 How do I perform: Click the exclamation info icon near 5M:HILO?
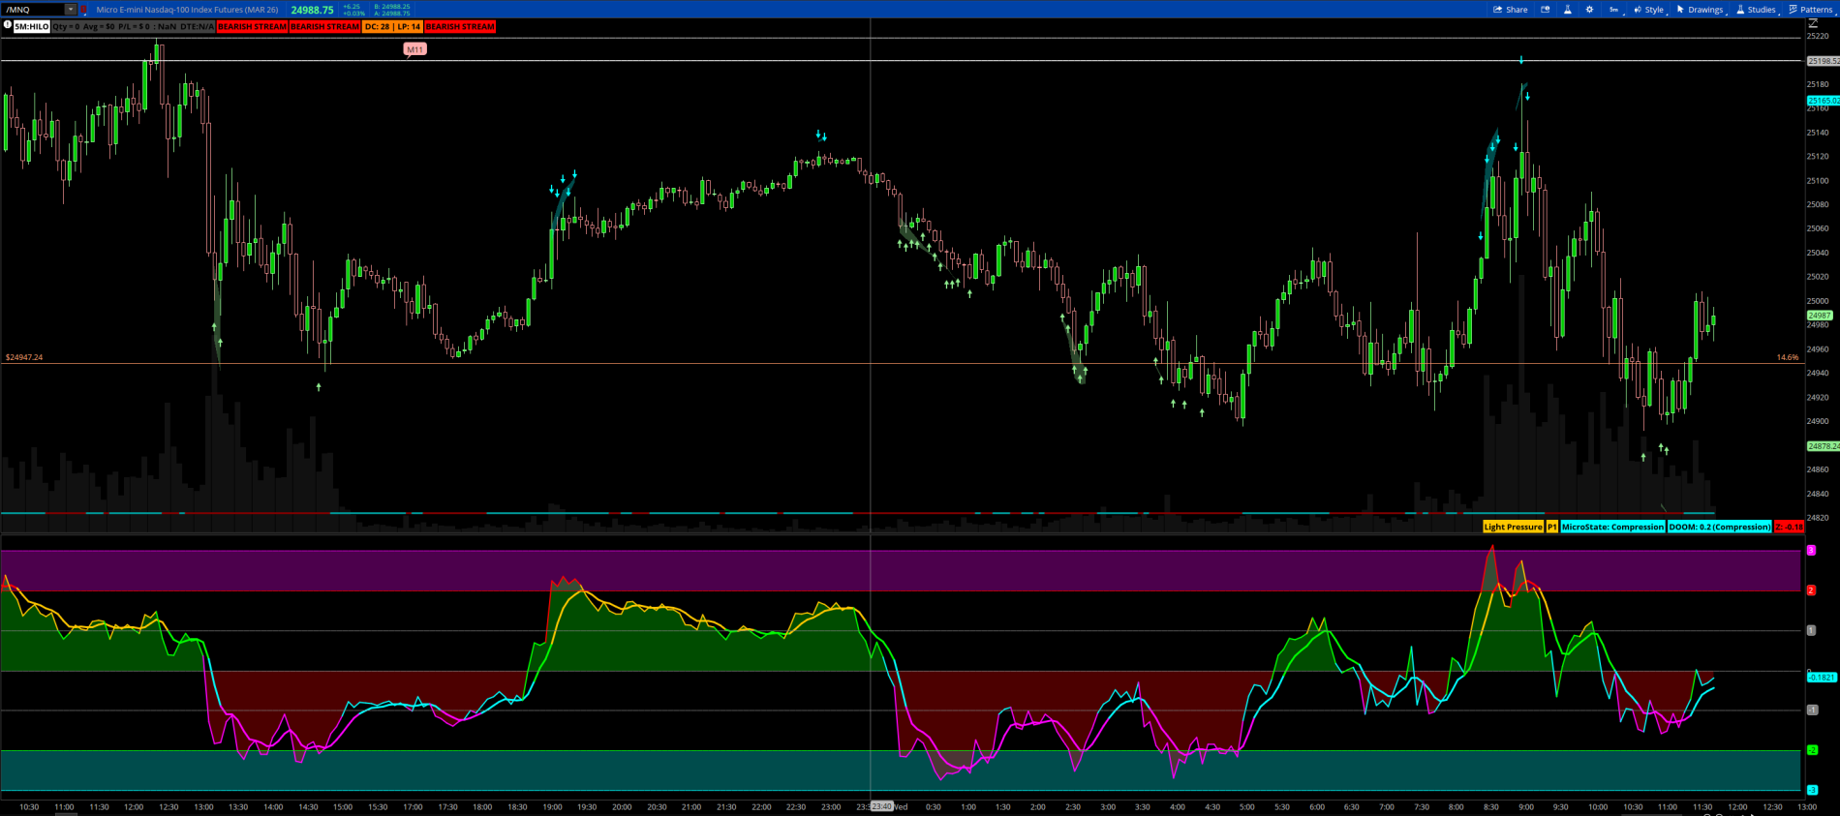pos(7,26)
